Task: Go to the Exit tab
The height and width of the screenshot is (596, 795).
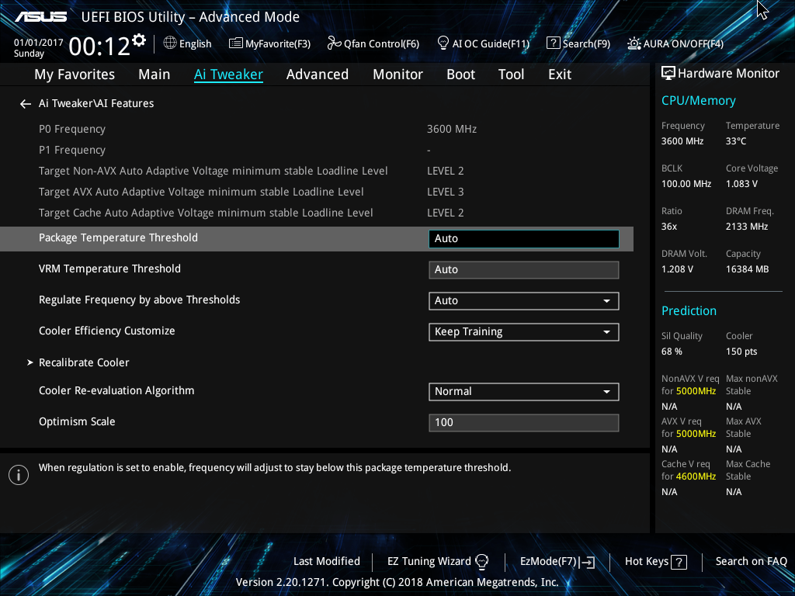Action: [560, 74]
